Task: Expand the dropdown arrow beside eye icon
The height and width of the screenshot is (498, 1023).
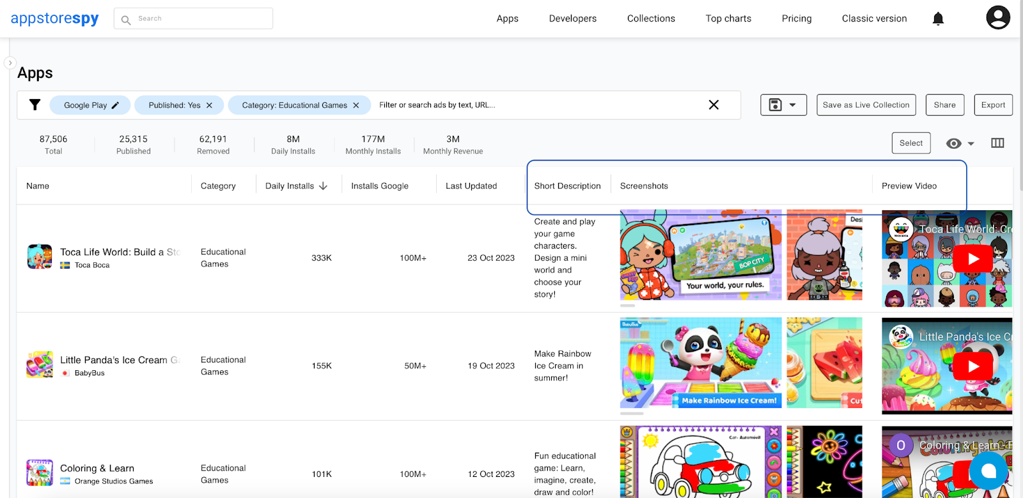Action: tap(971, 144)
